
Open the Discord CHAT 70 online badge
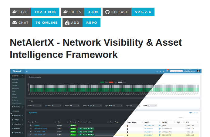[36, 23]
